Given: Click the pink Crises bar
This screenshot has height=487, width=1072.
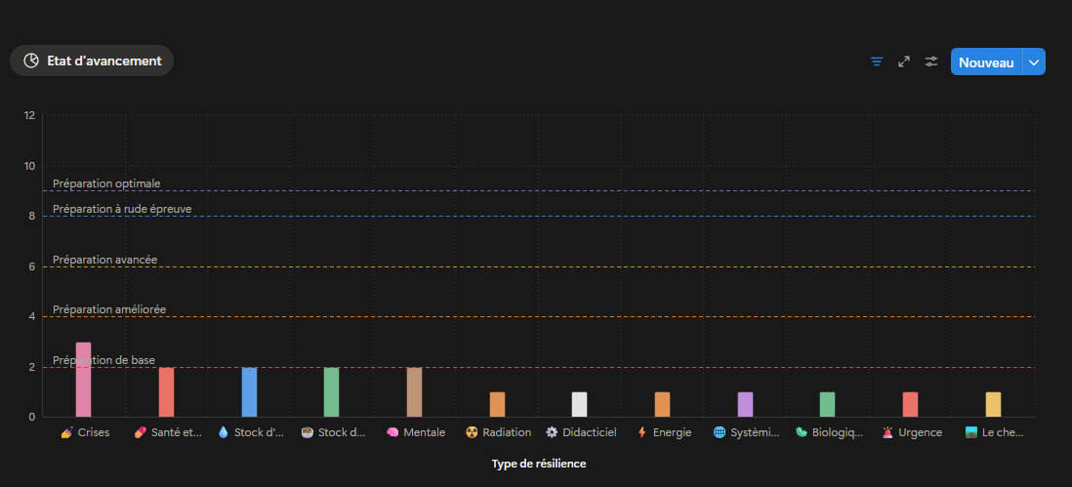Looking at the screenshot, I should tap(83, 380).
